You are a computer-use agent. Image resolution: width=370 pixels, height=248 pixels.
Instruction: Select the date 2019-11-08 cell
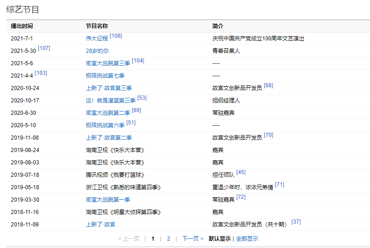(25, 138)
